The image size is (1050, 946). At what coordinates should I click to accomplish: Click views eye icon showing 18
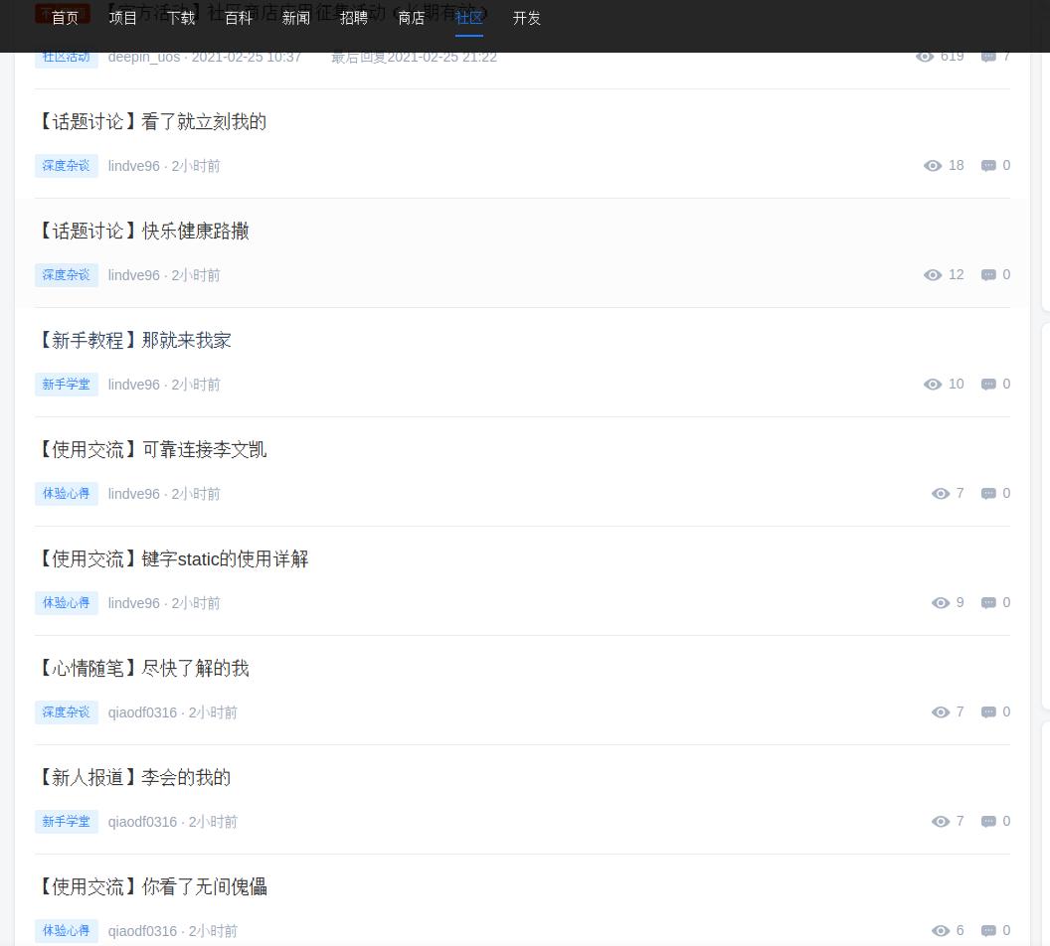[933, 166]
